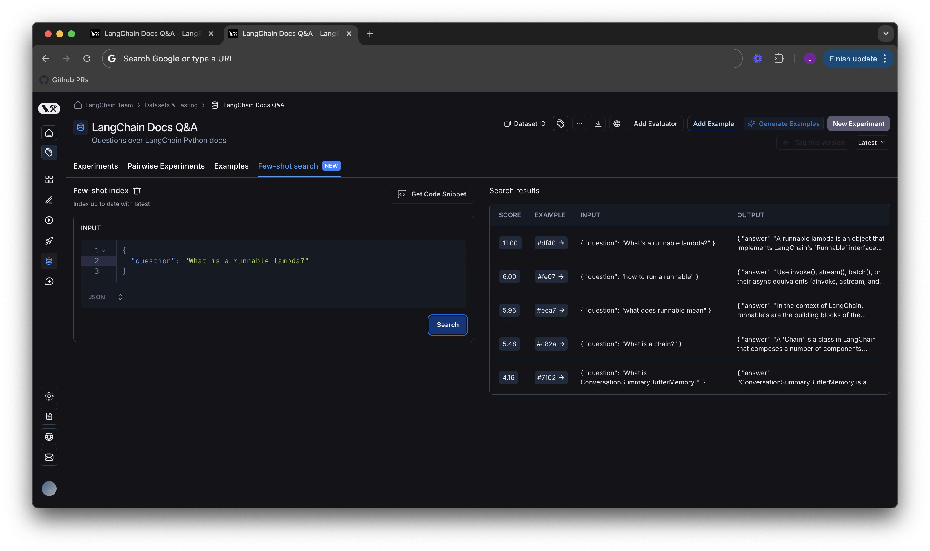Viewport: 930px width, 551px height.
Task: Click the globe share icon in header
Action: pyautogui.click(x=616, y=124)
